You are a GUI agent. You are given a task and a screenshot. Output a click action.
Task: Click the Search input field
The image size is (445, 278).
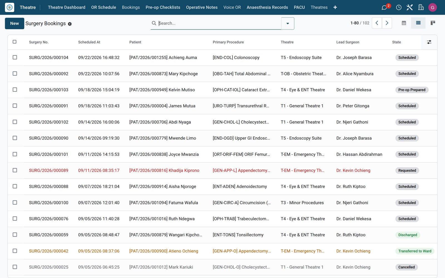tap(219, 23)
